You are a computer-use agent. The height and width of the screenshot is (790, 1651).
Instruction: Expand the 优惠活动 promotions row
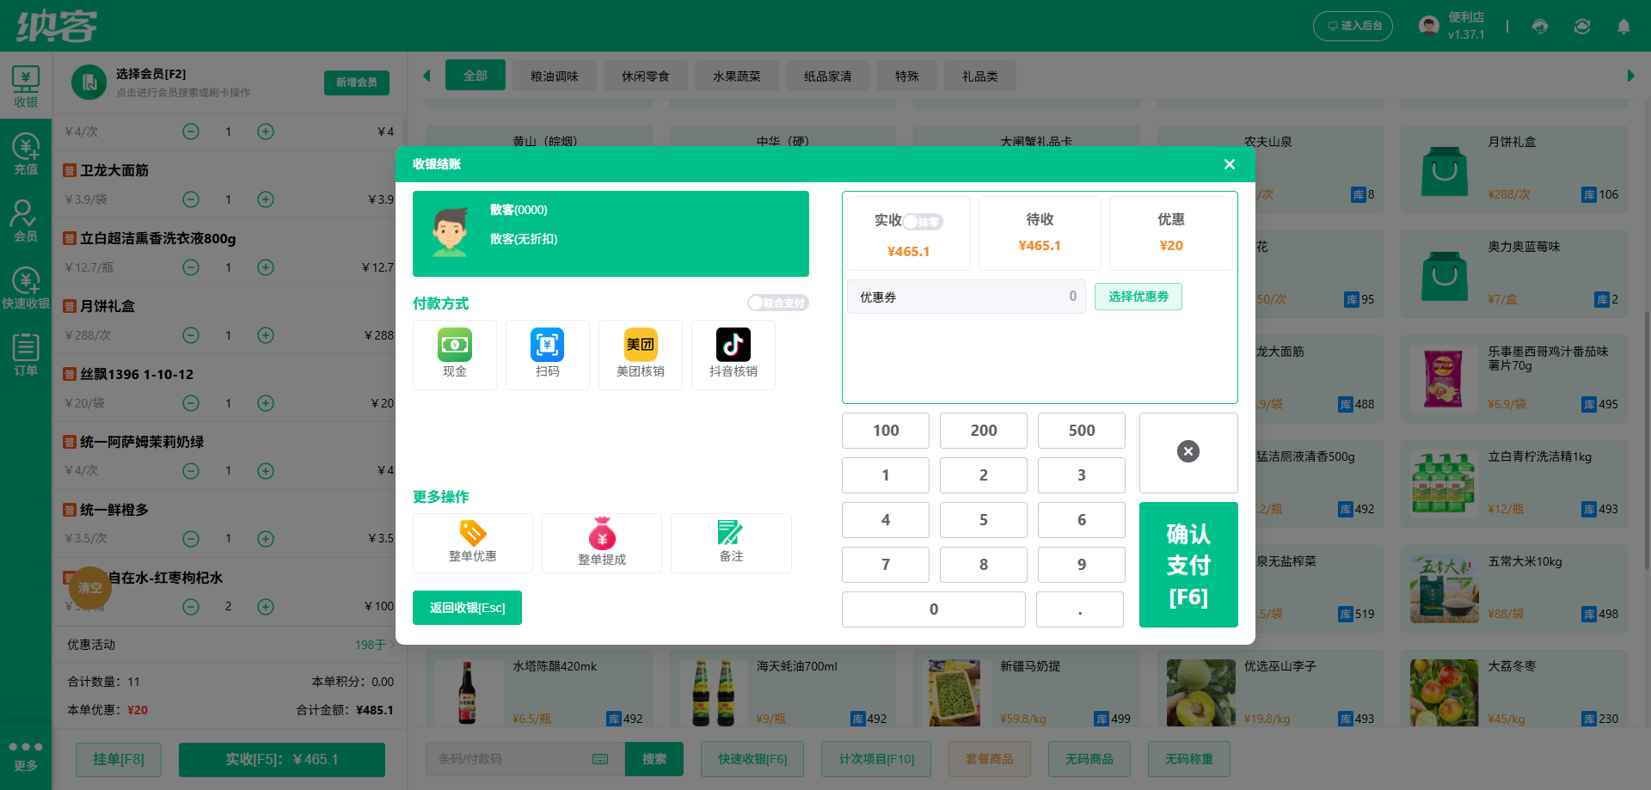[230, 645]
